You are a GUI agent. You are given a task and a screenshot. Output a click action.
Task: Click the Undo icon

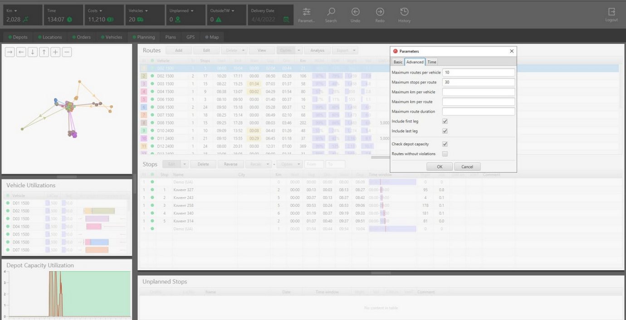[x=356, y=12]
